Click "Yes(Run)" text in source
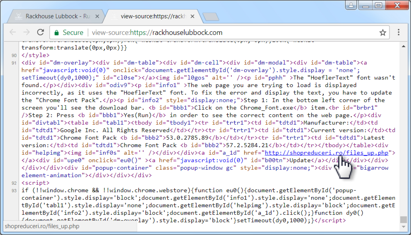The image size is (411, 235). click(138, 115)
